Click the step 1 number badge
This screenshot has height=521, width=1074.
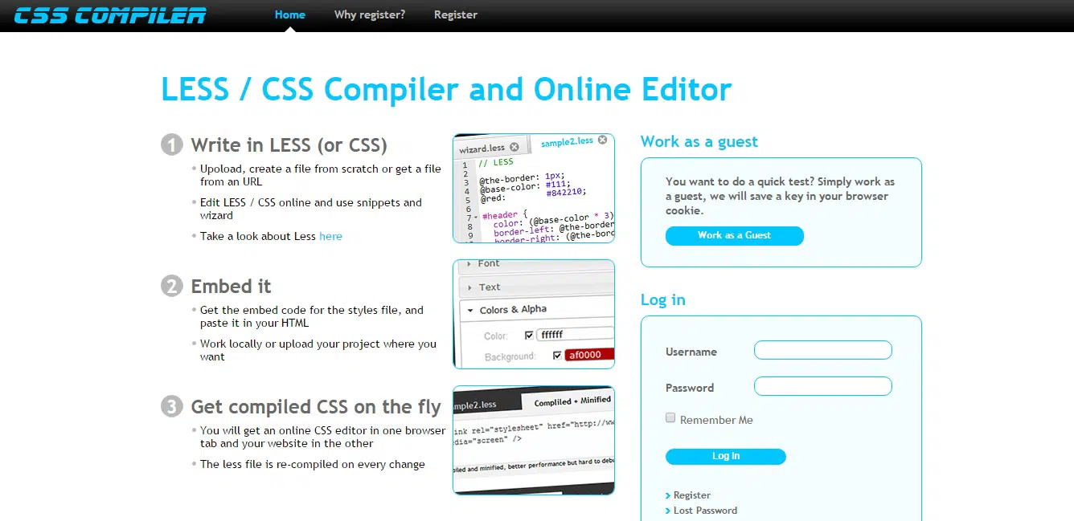172,144
